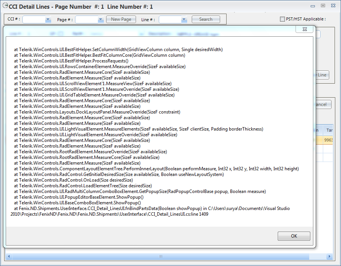This screenshot has height=266, width=341.
Task: Click the trace line 'BaseComboBoxElement.ShowPopup()'
Action: (x=77, y=203)
